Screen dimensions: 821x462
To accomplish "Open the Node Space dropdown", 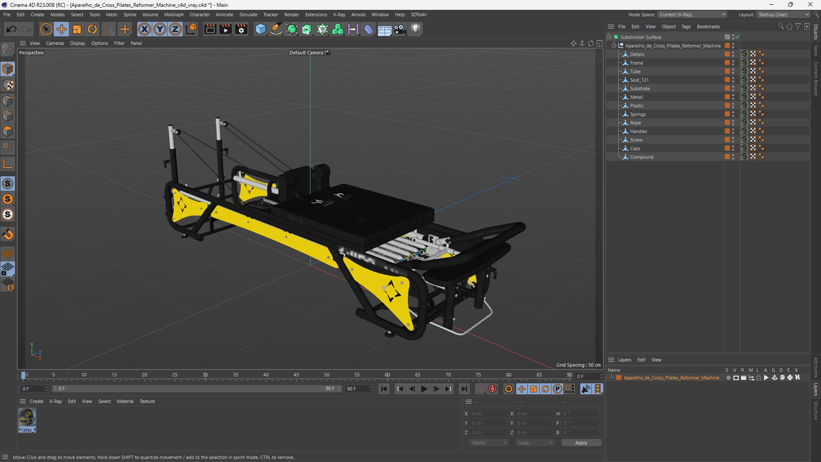I will [x=692, y=15].
